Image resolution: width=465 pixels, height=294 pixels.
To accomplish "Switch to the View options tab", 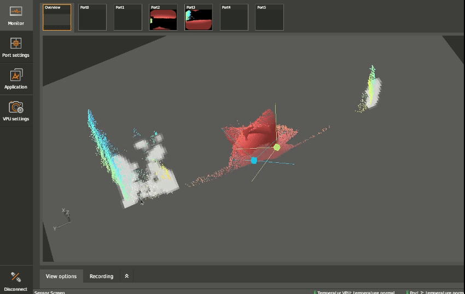I will coord(61,276).
